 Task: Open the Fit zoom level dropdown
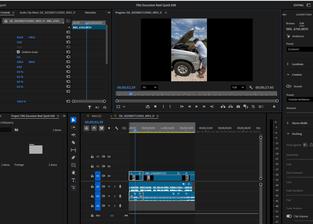[x=149, y=87]
